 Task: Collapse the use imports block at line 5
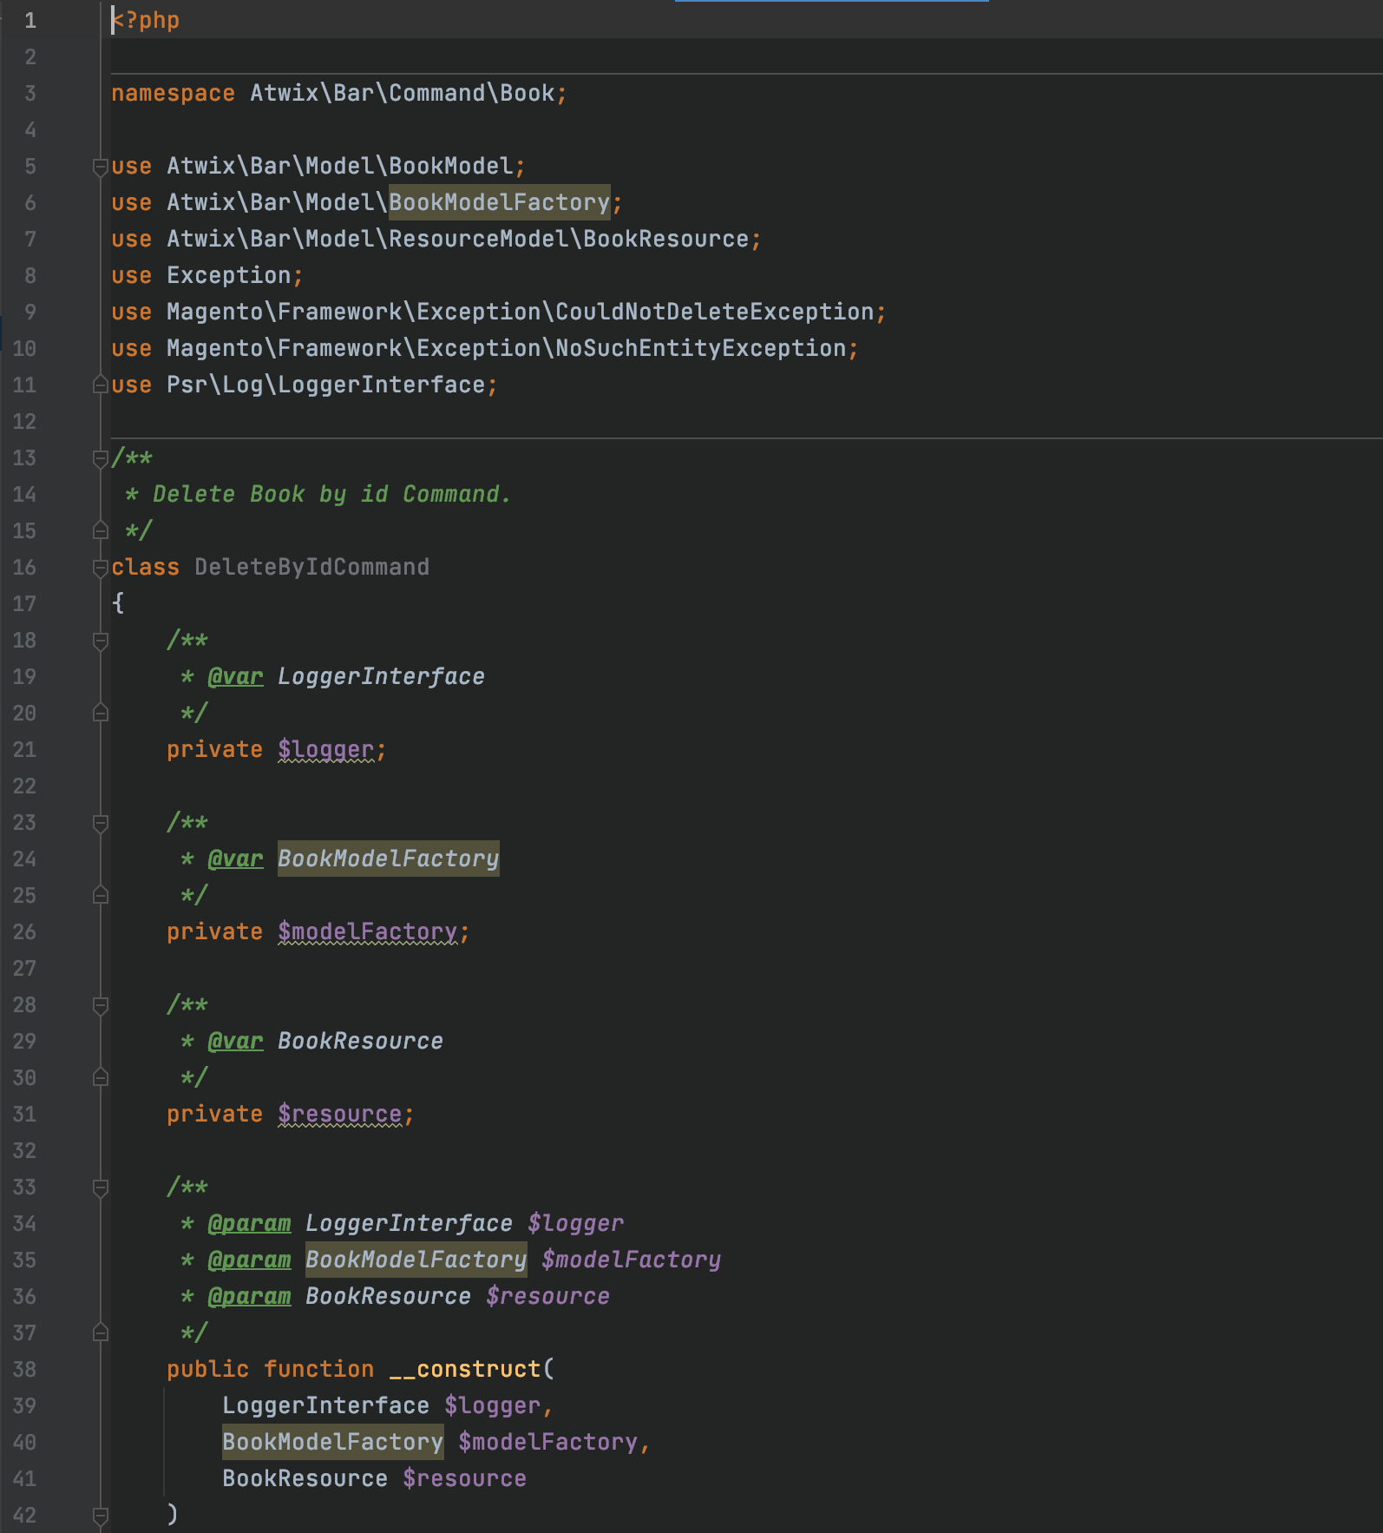click(x=101, y=167)
